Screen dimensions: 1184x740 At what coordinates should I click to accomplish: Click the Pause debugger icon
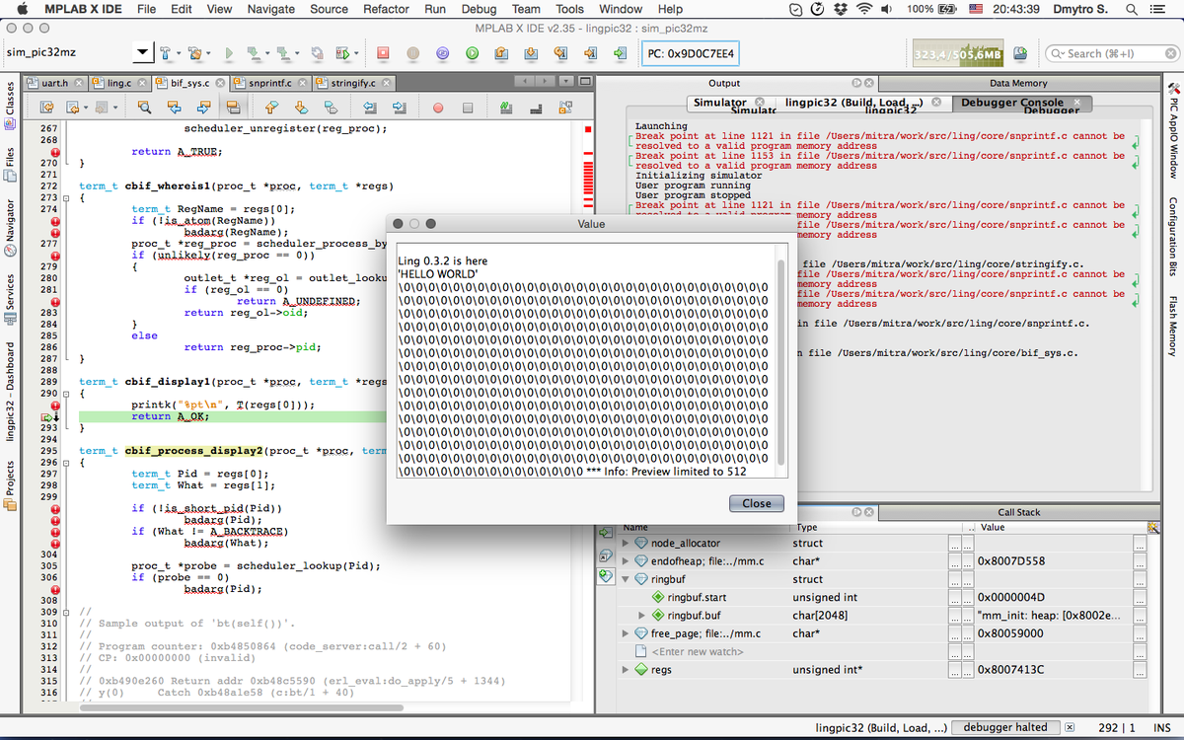point(412,53)
